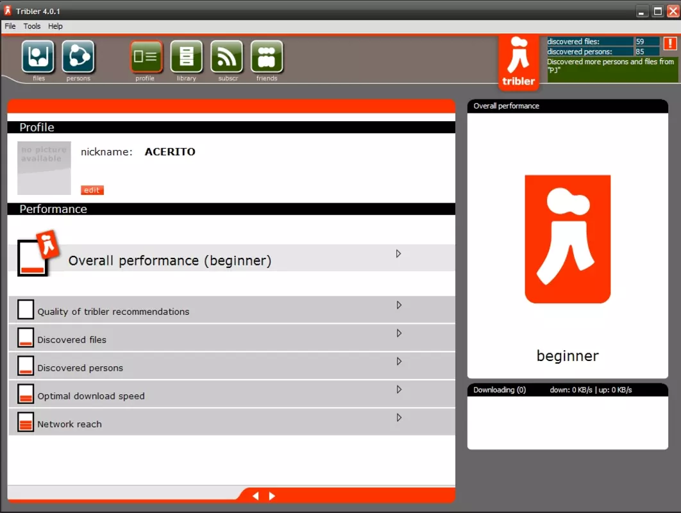Click the large tribler beginner badge image
Screen dimensions: 681x513
click(x=567, y=239)
